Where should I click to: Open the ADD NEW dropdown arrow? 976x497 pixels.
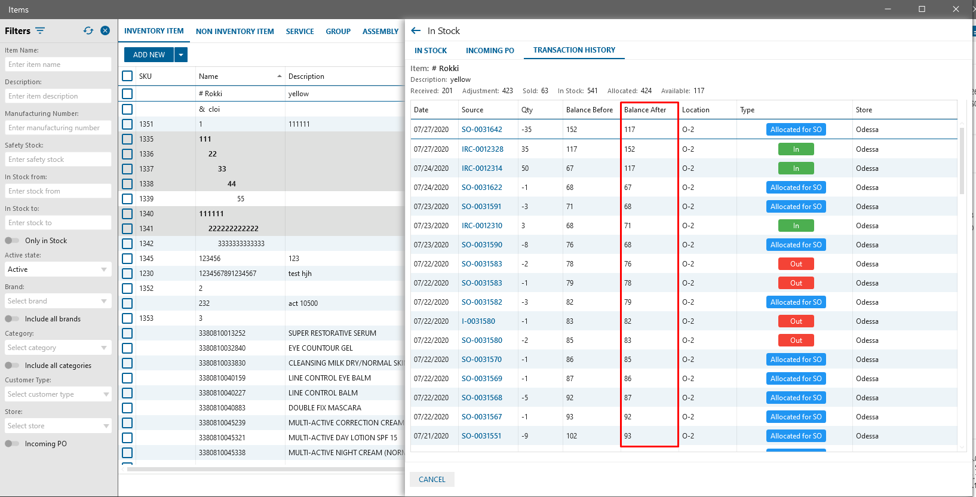coord(181,55)
